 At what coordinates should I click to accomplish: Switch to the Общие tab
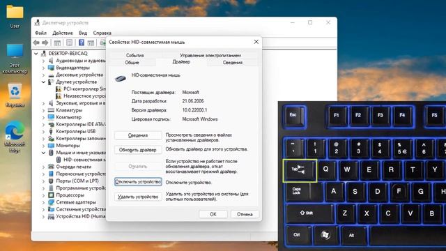point(132,63)
